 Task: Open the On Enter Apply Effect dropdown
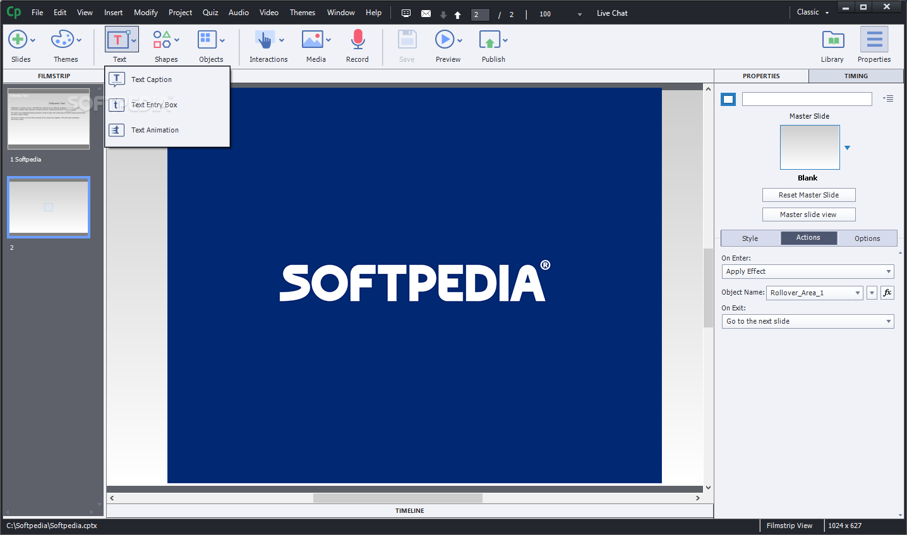tap(808, 271)
